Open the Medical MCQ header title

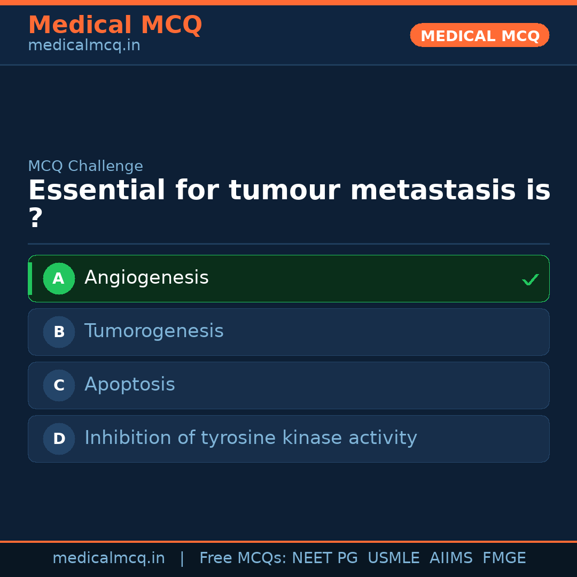click(x=115, y=25)
